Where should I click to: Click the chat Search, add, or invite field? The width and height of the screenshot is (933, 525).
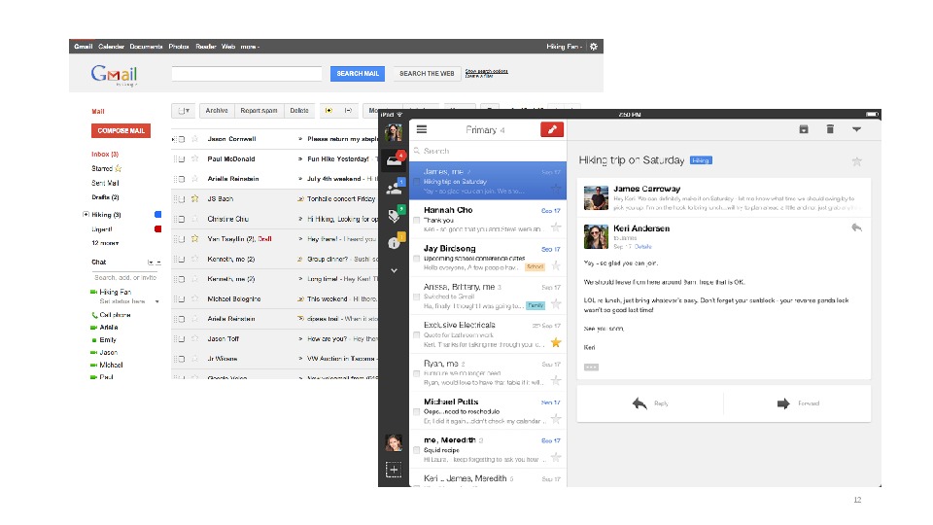click(x=125, y=277)
